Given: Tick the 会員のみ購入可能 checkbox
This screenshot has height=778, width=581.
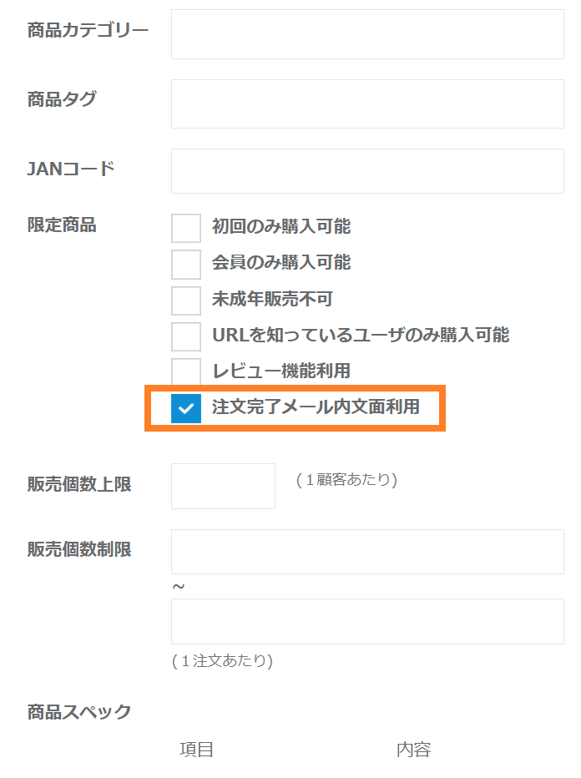Looking at the screenshot, I should coord(186,264).
